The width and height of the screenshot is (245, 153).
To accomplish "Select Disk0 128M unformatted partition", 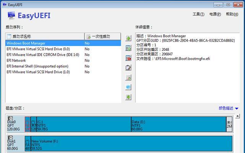I will coord(34,124).
